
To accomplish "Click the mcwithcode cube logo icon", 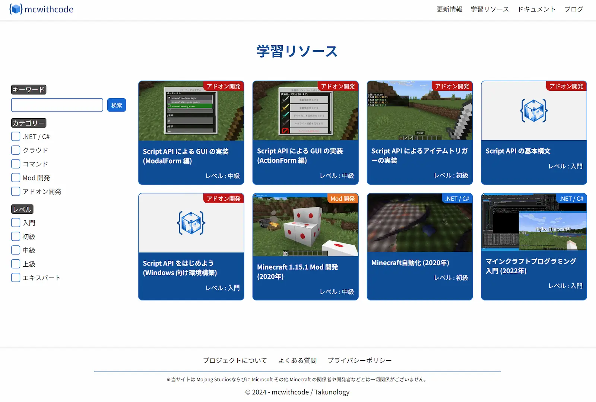I will tap(16, 9).
